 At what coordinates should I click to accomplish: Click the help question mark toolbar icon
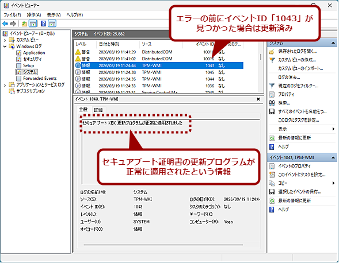click(43, 24)
